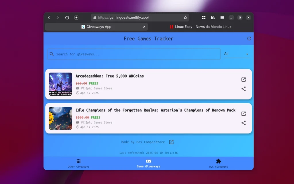Share the Arcadegeddon giveaway

tap(243, 89)
